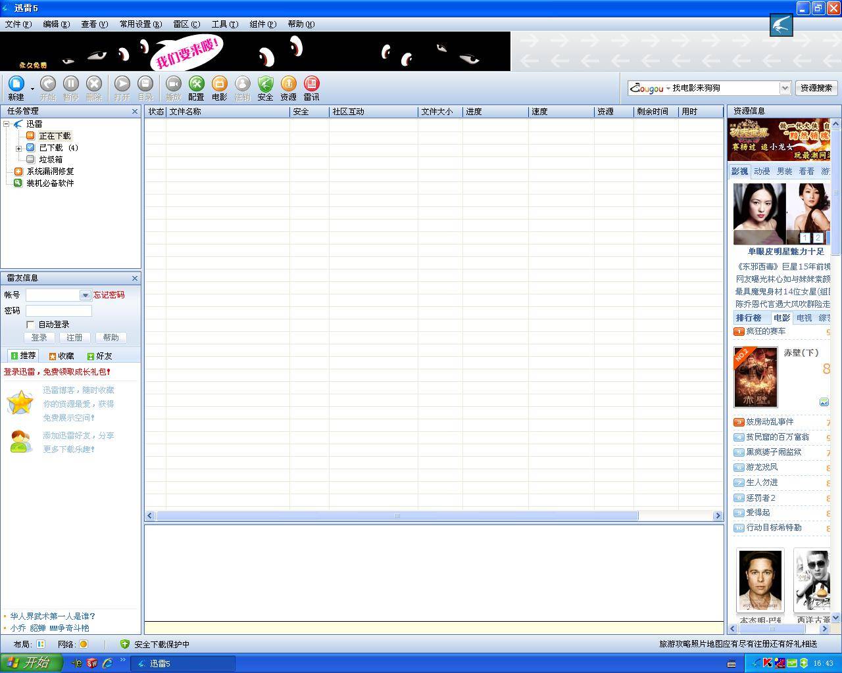Screen dimensions: 842x673
Task: Select 系统漏洞修复 in the task tree
Action: coord(50,172)
